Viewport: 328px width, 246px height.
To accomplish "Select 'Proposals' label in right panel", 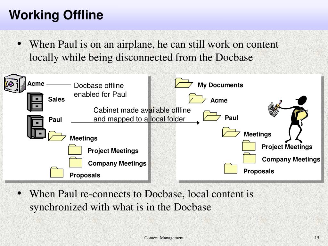I will (x=259, y=171).
